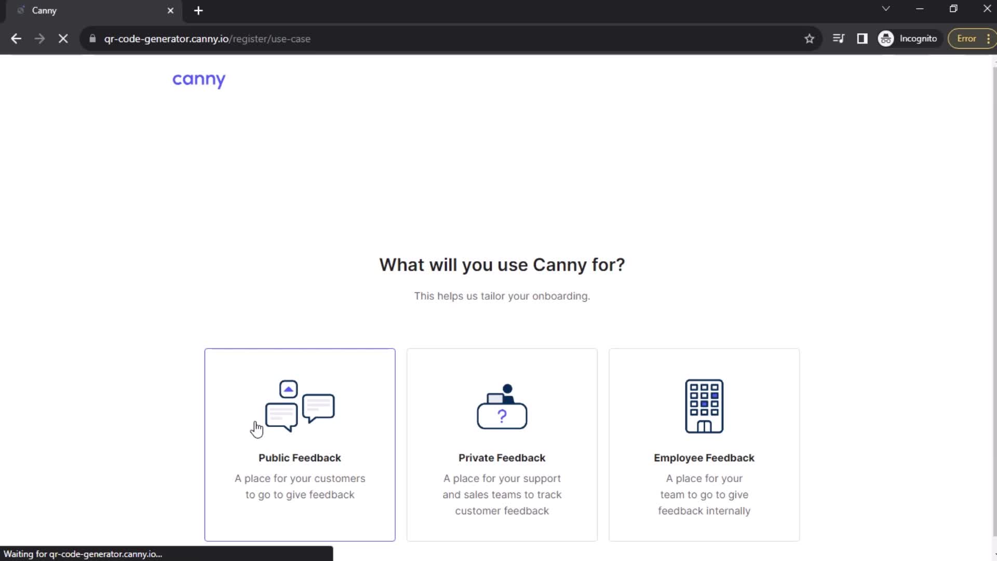The image size is (997, 561).
Task: Open a new browser tab
Action: point(198,10)
